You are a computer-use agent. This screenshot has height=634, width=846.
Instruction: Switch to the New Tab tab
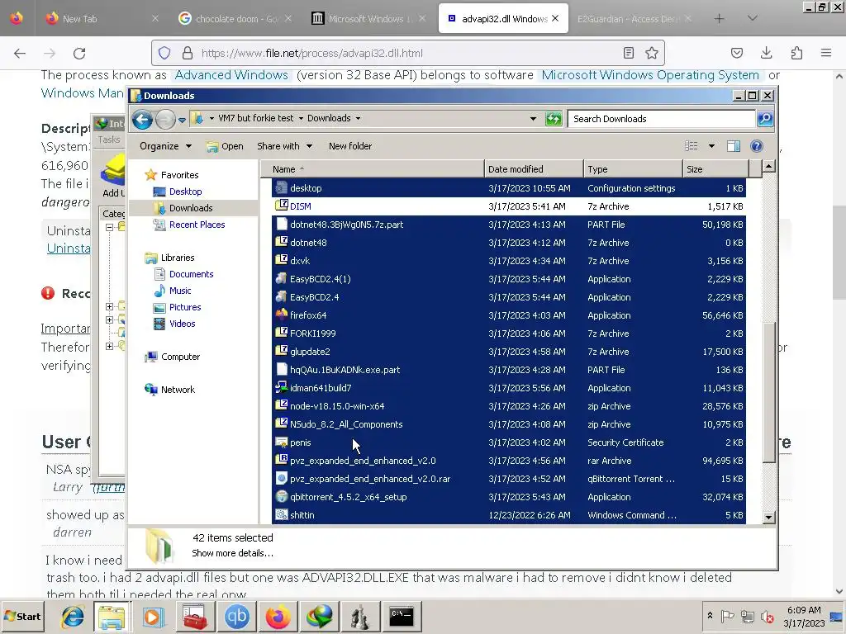(103, 19)
